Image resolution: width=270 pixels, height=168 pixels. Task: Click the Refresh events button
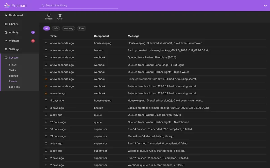(x=49, y=17)
